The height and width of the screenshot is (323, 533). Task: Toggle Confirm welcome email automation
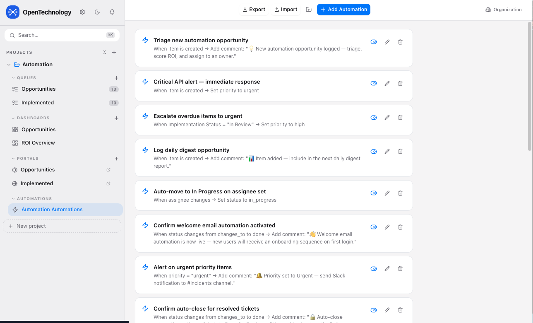pyautogui.click(x=374, y=227)
